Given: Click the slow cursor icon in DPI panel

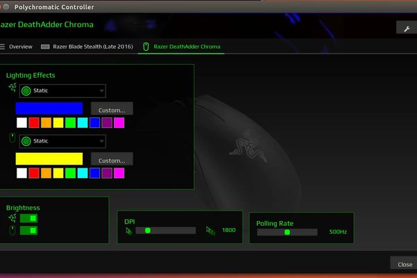Looking at the screenshot, I should [x=129, y=231].
